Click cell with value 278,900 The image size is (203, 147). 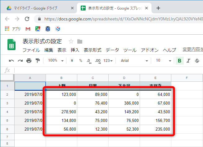tap(61, 112)
